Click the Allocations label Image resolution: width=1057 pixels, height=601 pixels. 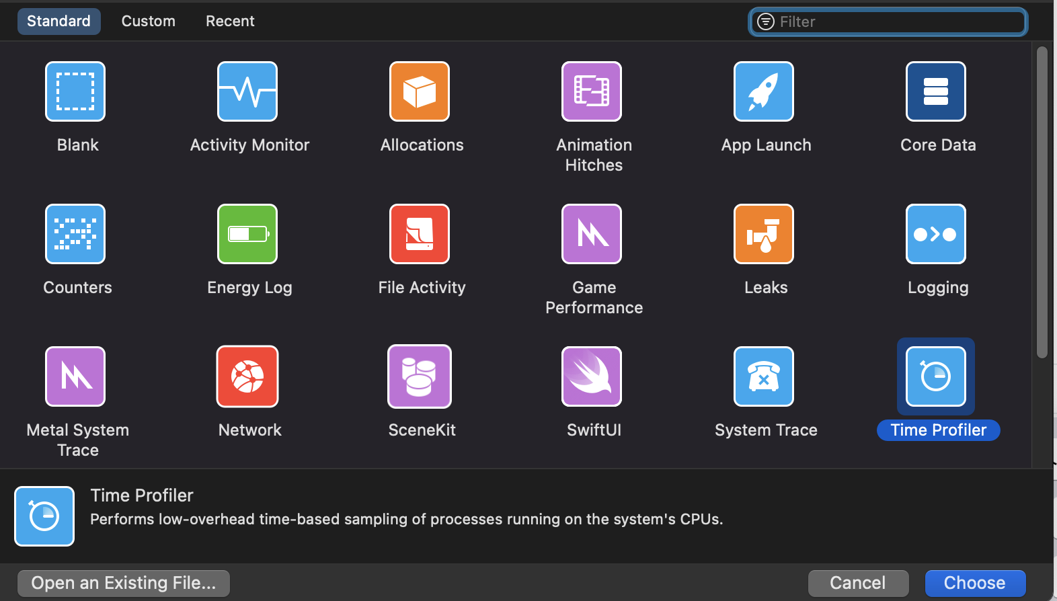pos(422,145)
